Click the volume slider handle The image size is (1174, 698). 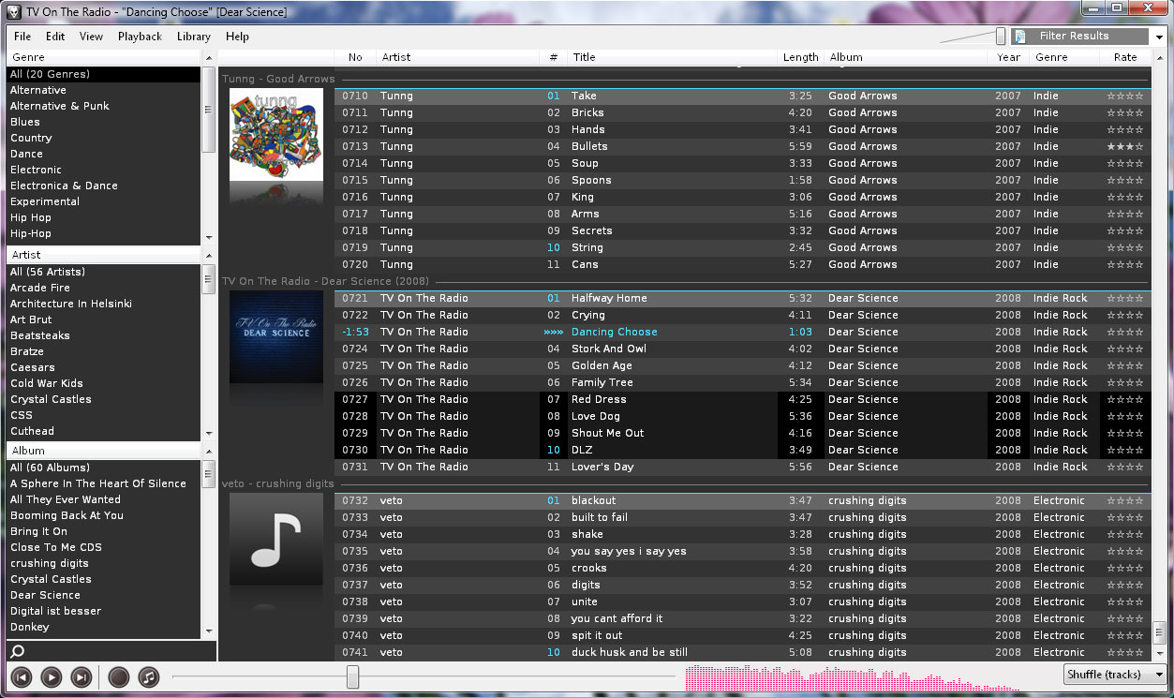[1001, 37]
